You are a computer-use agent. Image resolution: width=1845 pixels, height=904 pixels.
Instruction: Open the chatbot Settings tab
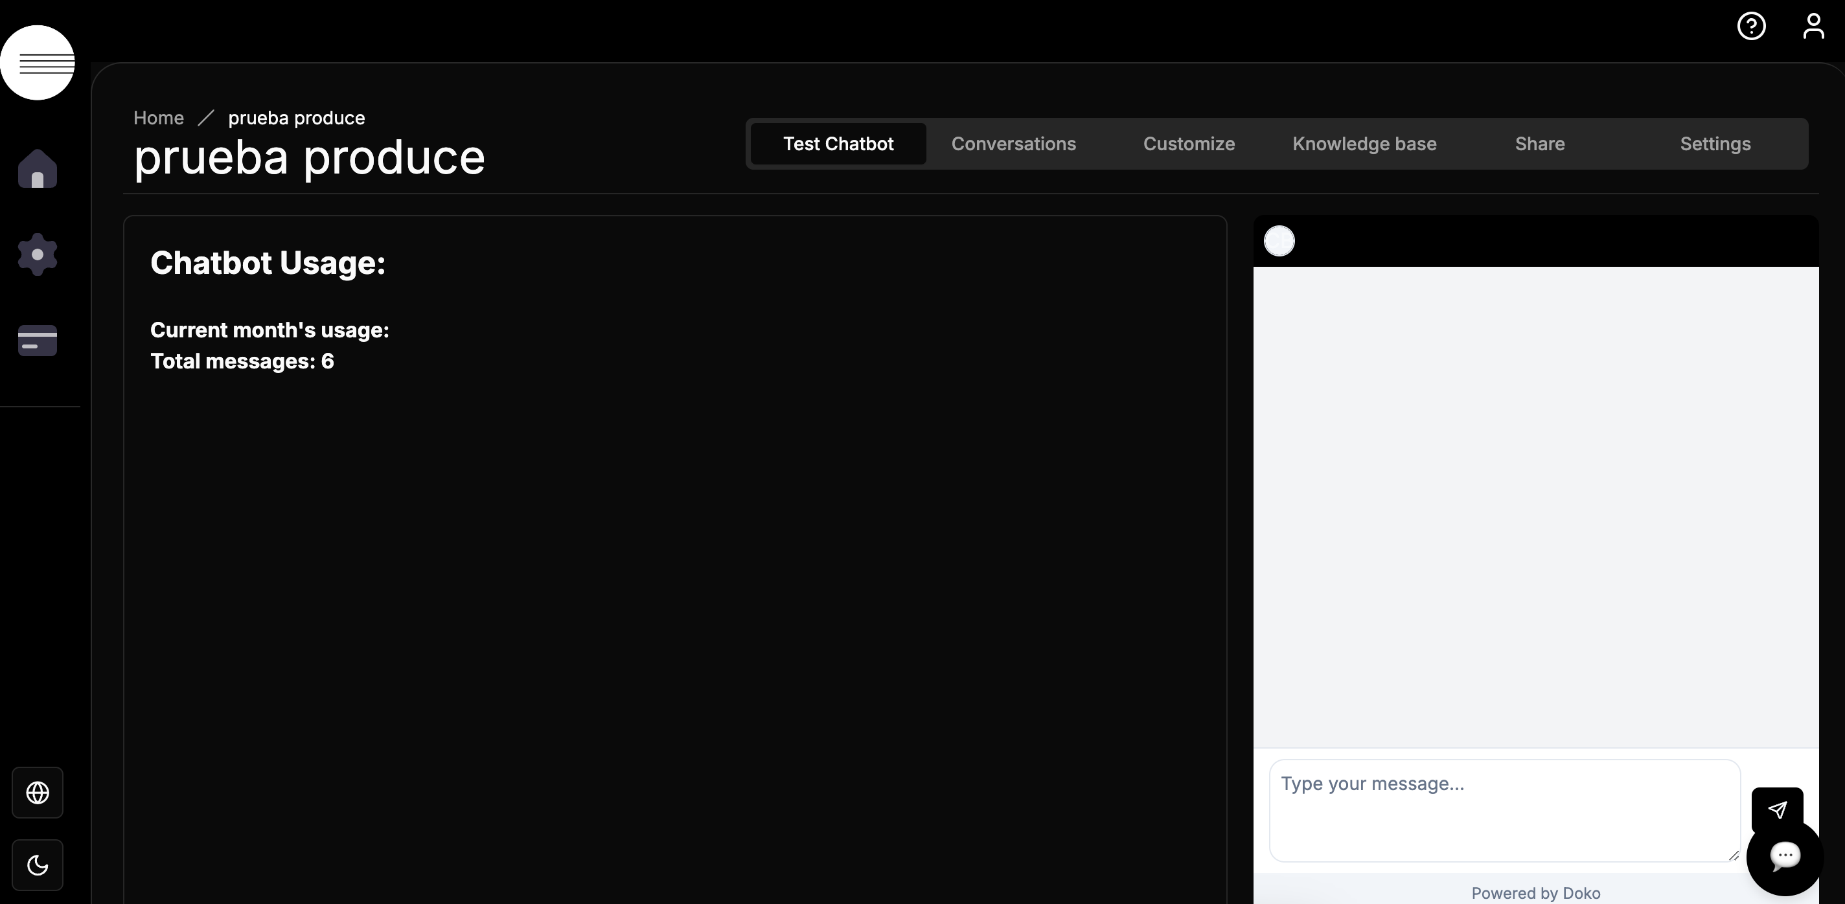pos(1715,144)
